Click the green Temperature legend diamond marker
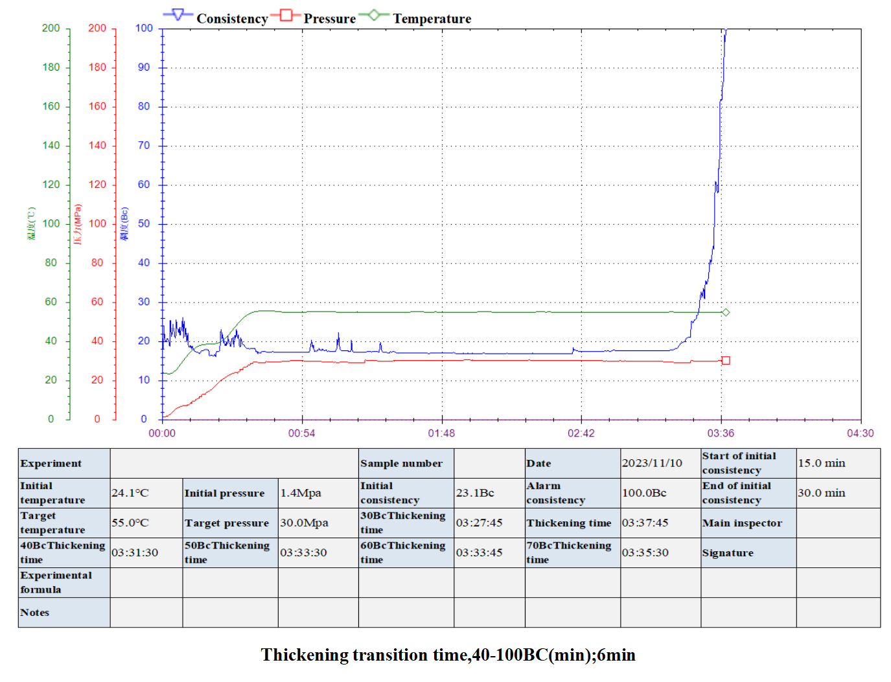The image size is (891, 682). pyautogui.click(x=375, y=15)
